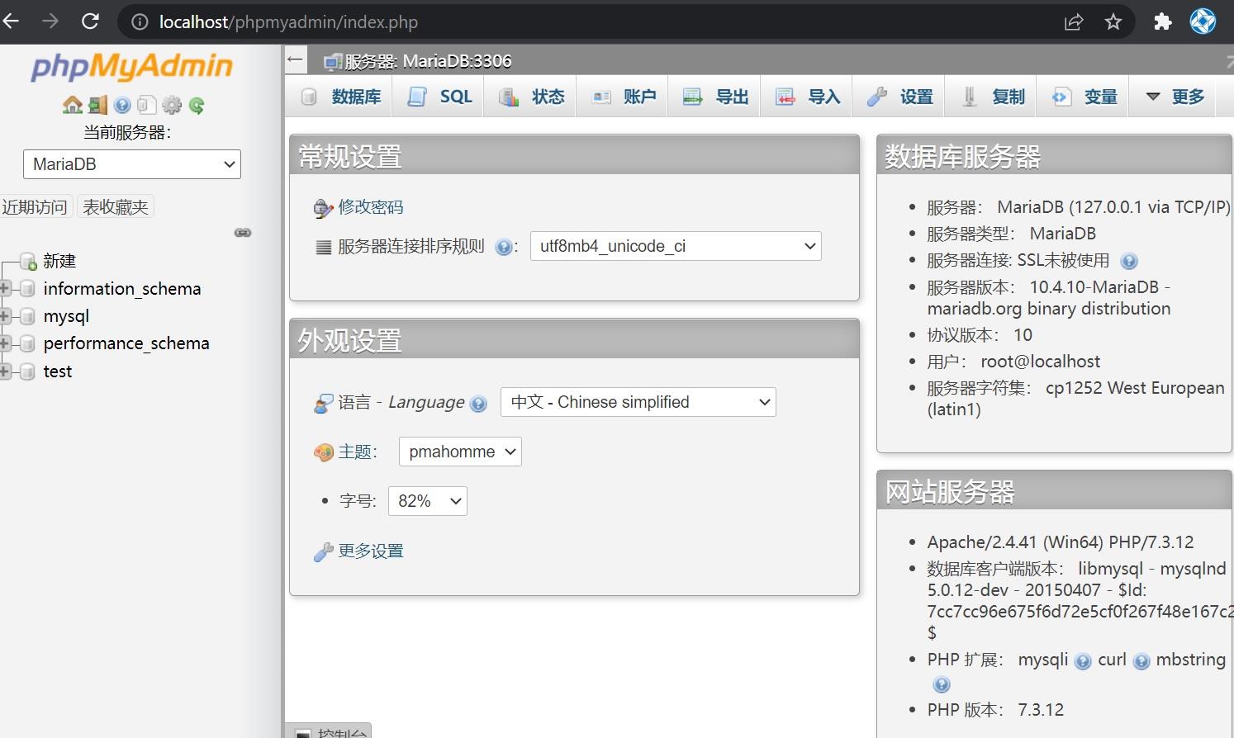This screenshot has width=1234, height=738.
Task: Click the browser address bar URL
Action: [288, 22]
